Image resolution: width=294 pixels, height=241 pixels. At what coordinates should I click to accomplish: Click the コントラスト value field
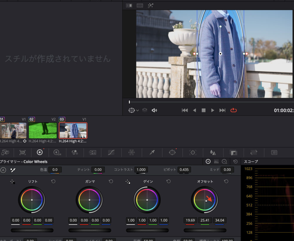pos(141,170)
